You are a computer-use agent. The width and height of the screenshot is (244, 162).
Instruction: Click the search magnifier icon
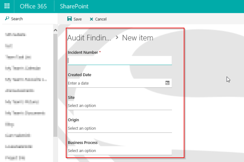pos(7,19)
